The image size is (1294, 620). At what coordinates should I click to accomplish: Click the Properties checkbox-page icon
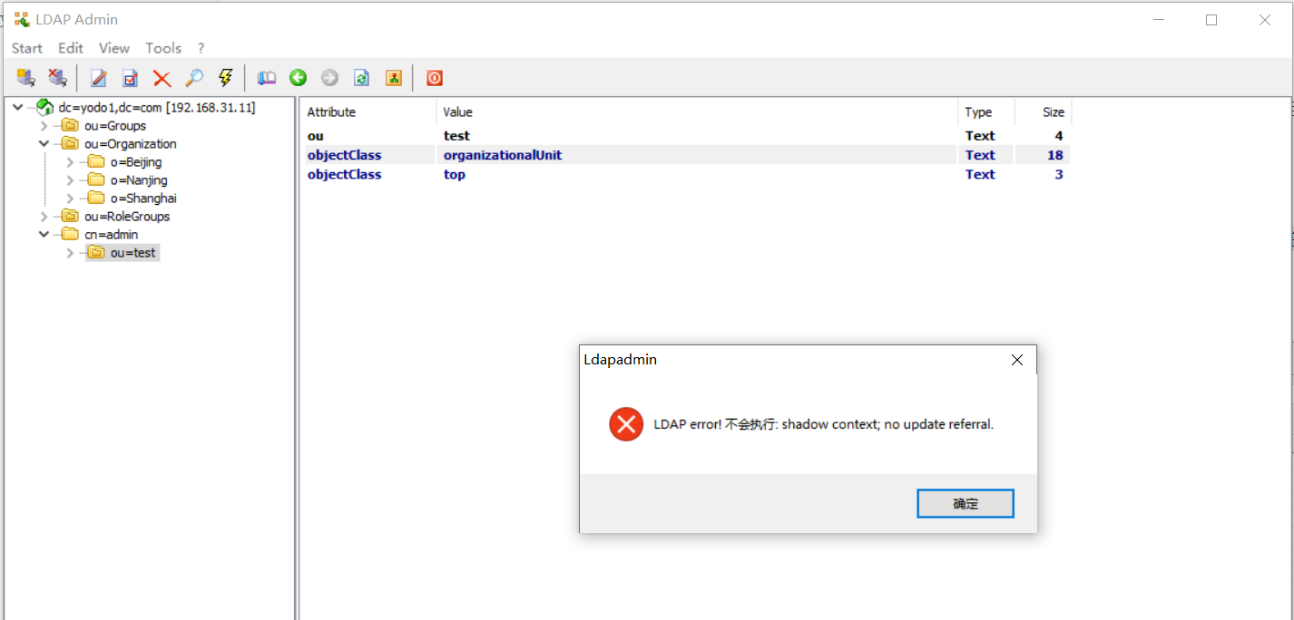click(131, 78)
